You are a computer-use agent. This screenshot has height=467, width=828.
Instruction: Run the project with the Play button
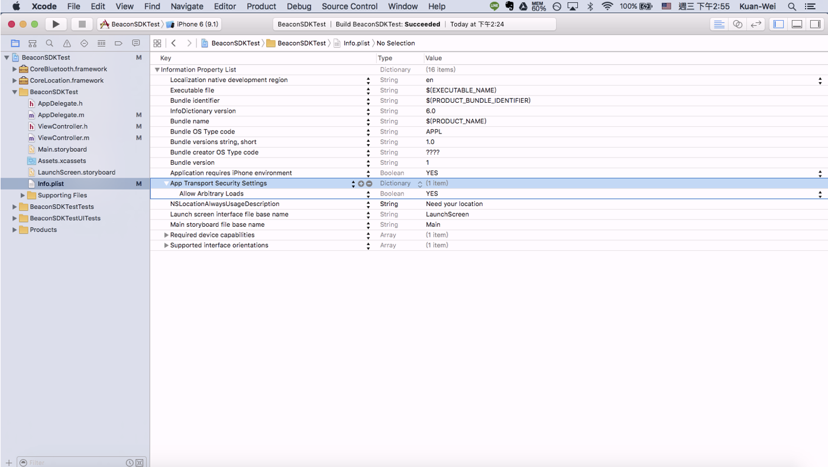click(56, 24)
